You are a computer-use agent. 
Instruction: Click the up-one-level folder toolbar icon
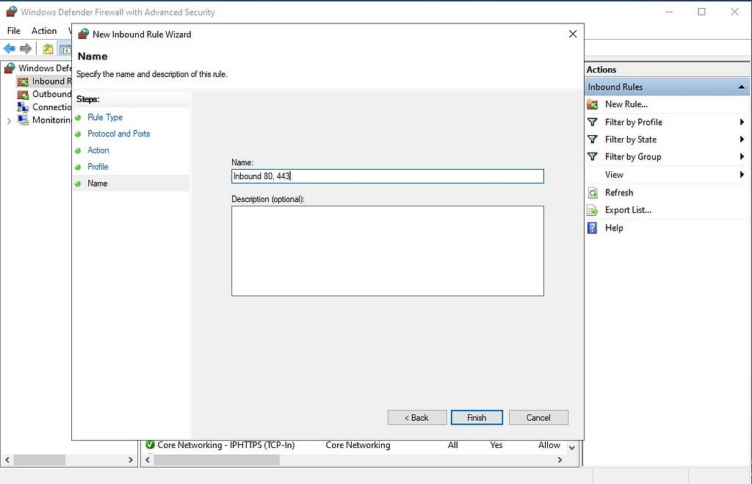(x=48, y=48)
